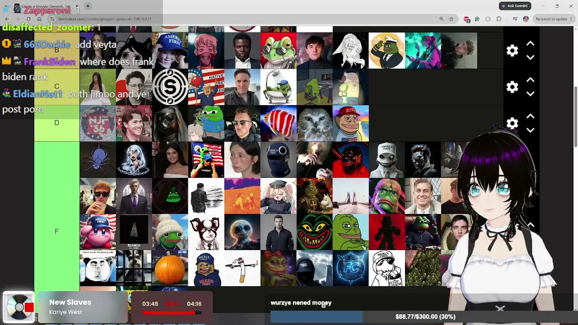Select the grinning green monster face
578x325 pixels.
[315, 232]
